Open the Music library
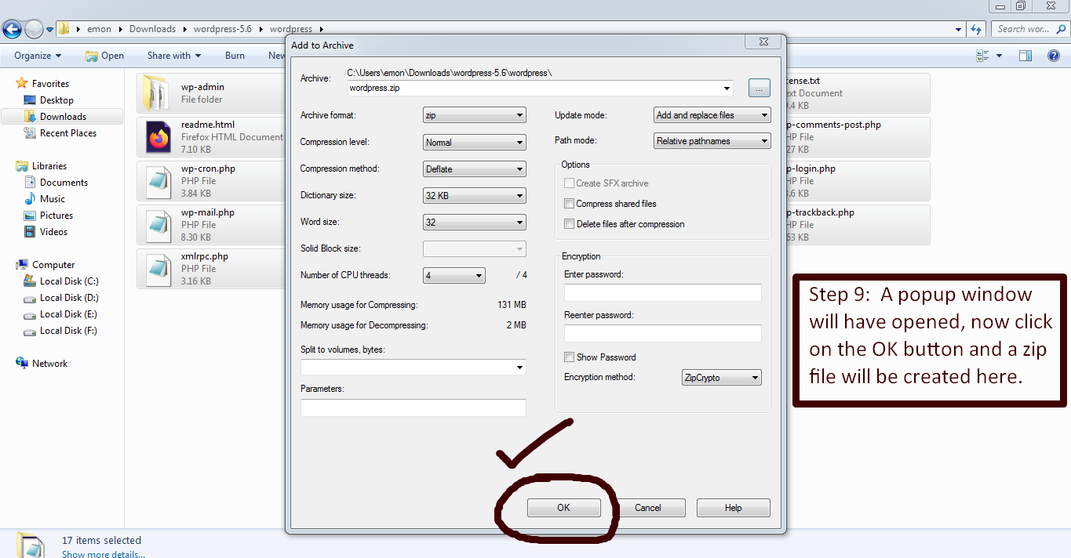The width and height of the screenshot is (1071, 558). tap(53, 199)
